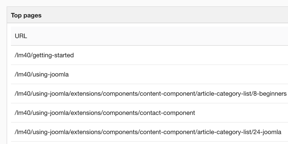
Task: Open the contact-component page URL
Action: pyautogui.click(x=105, y=113)
